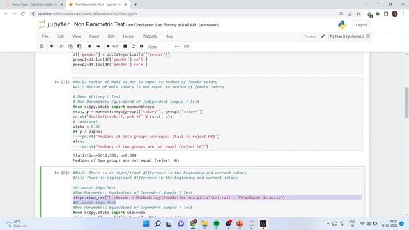Open the File menu

coord(45,36)
